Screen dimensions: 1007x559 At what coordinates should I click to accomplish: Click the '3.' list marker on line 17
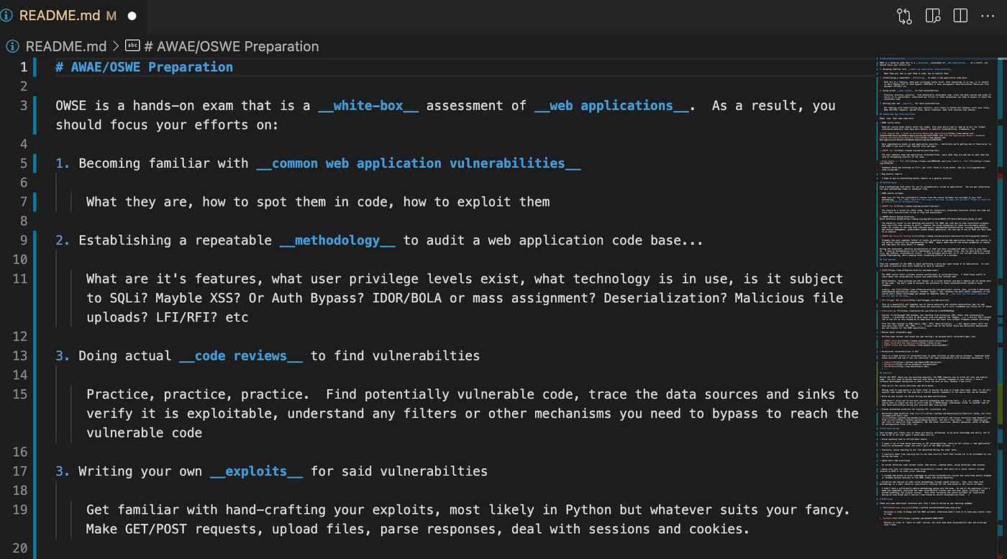63,471
